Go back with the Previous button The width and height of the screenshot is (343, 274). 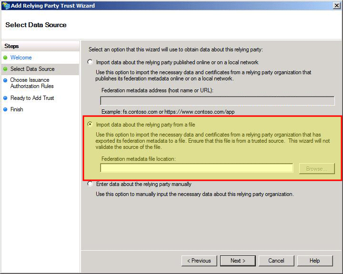tap(199, 261)
